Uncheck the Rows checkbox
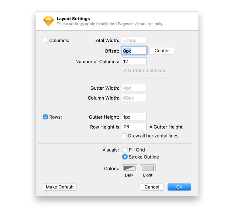Image resolution: width=234 pixels, height=211 pixels. point(45,117)
